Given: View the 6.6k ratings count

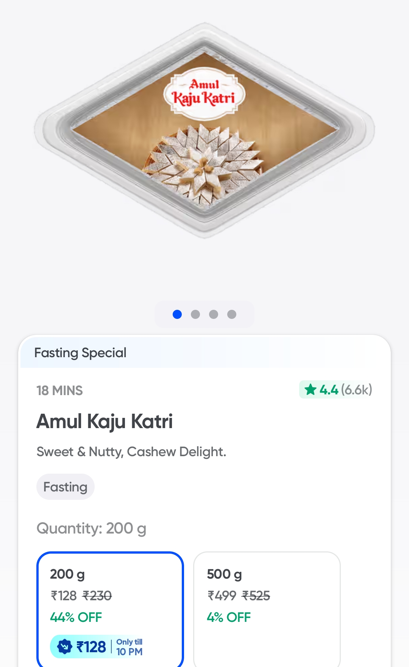Looking at the screenshot, I should click(356, 389).
